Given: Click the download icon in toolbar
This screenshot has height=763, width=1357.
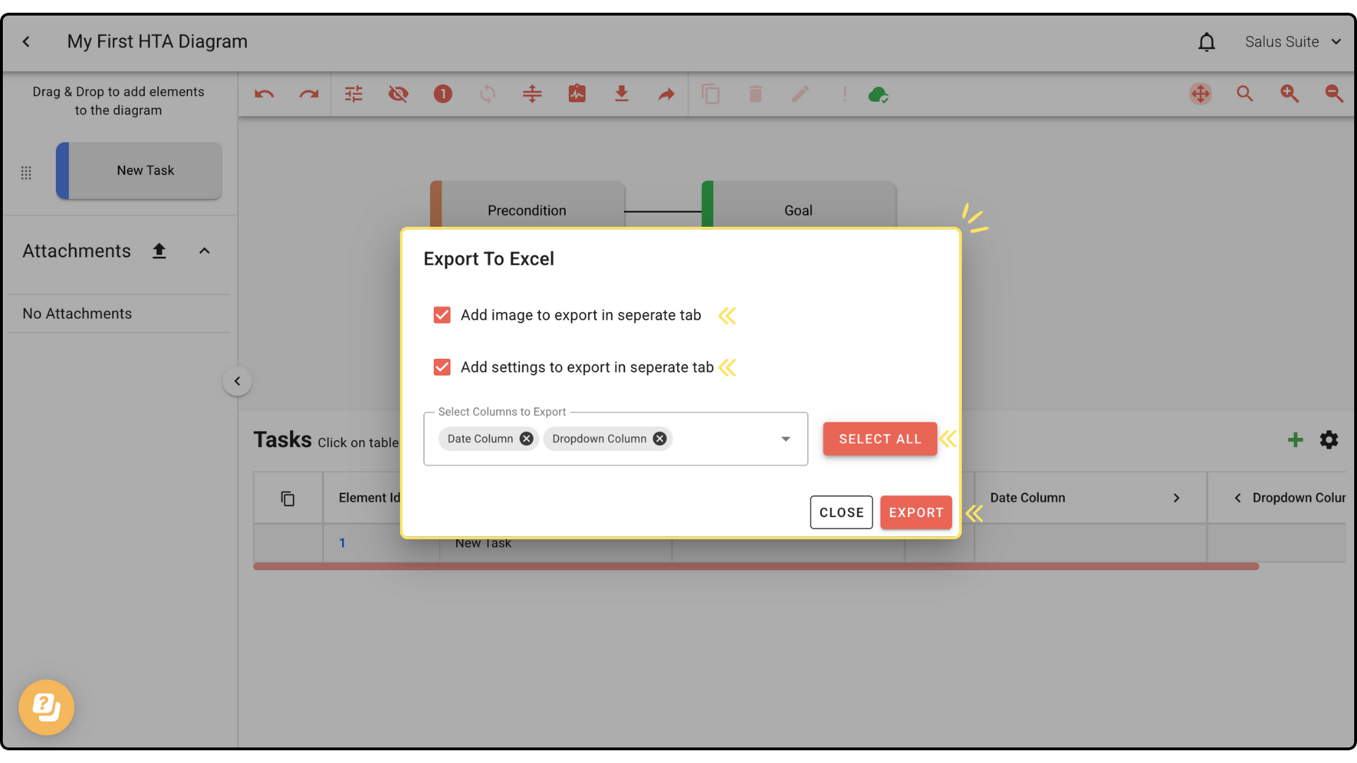Looking at the screenshot, I should coord(621,94).
